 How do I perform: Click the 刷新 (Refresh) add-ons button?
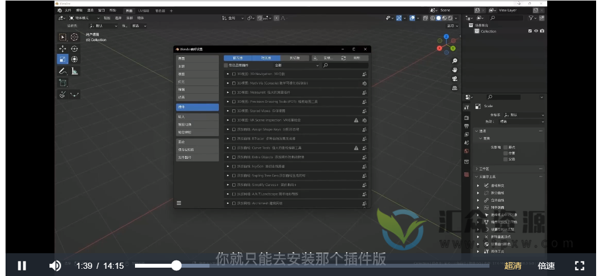click(354, 58)
